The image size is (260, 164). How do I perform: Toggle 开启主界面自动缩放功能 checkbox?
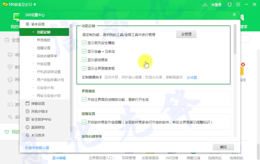click(84, 99)
